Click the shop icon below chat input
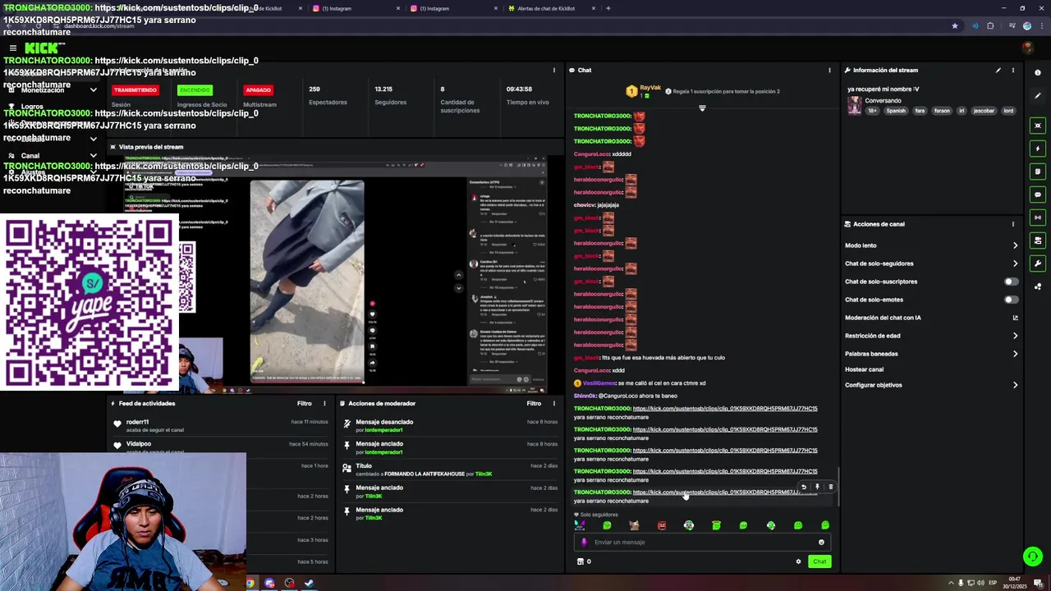Screen dimensions: 1051x591 coord(581,561)
